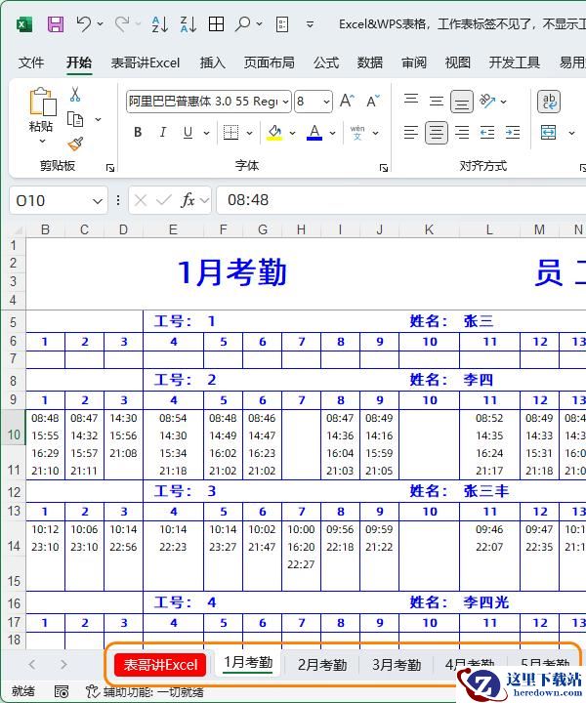Switch to the 数据 ribbon tab
Viewport: 586px width, 703px height.
(x=369, y=62)
